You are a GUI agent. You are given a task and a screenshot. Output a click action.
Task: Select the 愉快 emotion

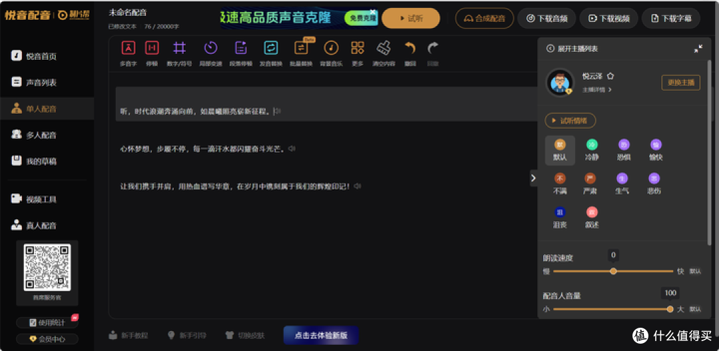pos(656,150)
